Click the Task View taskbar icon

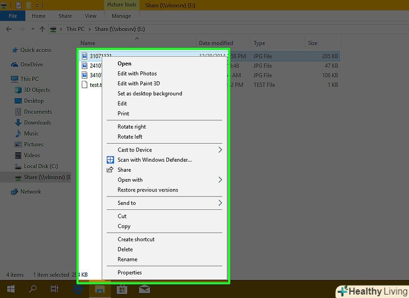tap(54, 290)
